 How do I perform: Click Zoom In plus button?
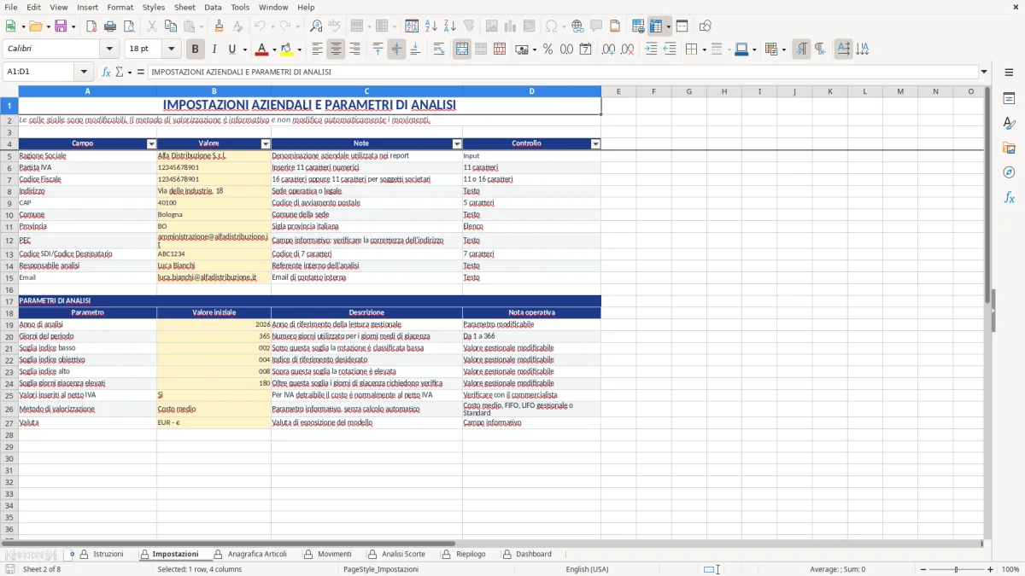coord(991,569)
